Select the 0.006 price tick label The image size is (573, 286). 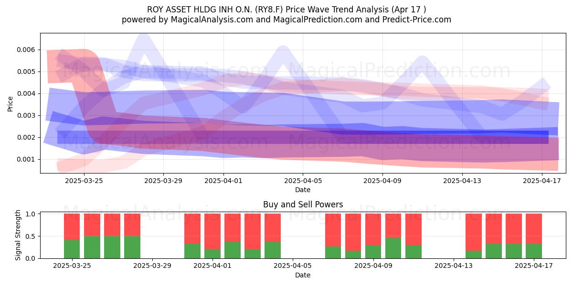[26, 50]
